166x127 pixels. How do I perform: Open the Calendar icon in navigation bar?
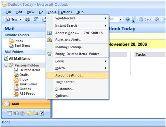(x=10, y=113)
